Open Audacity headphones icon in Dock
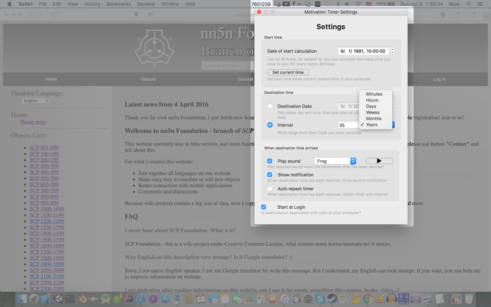Screen dimensions: 491x307 point(392,299)
